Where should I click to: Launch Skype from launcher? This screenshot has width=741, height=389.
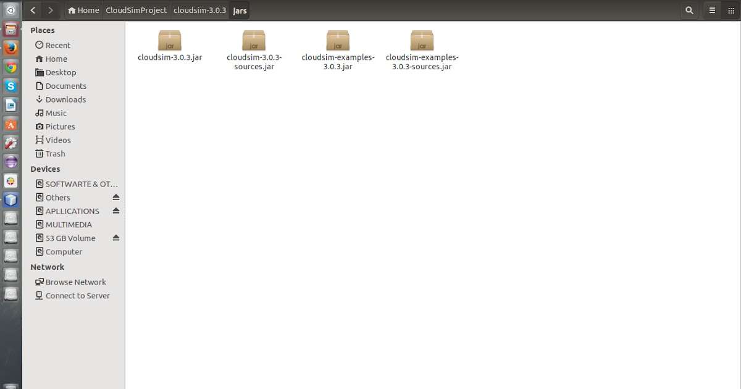click(10, 86)
